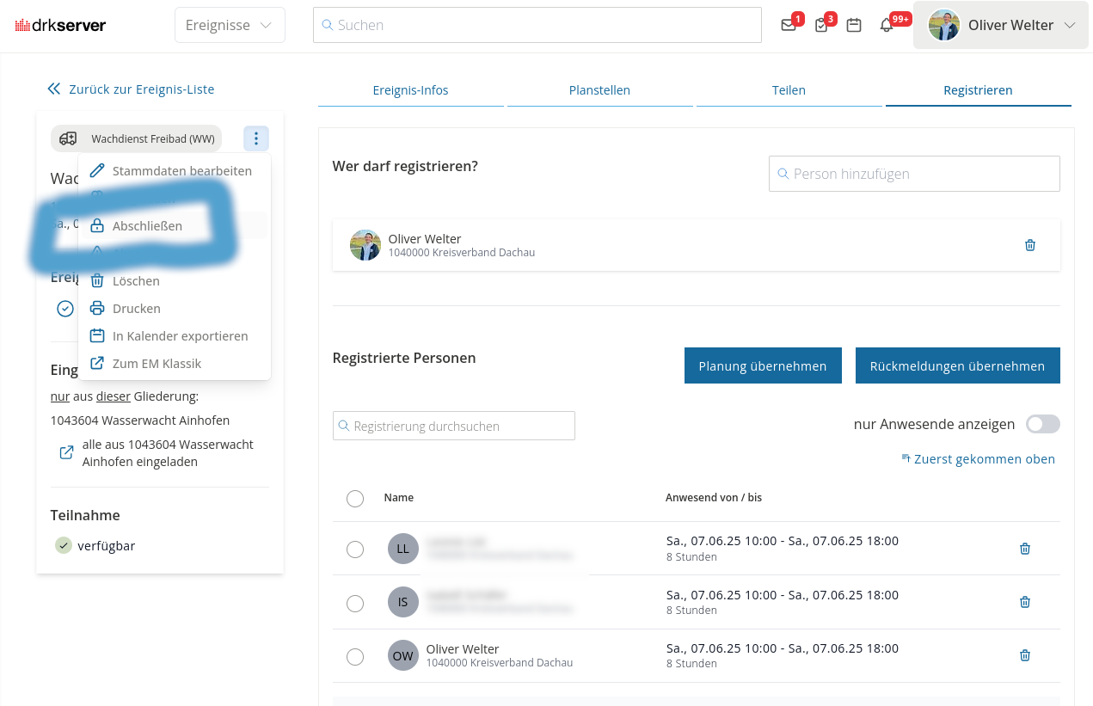Open Zum EM Klassik via external-link icon
The image size is (1093, 706).
(98, 363)
